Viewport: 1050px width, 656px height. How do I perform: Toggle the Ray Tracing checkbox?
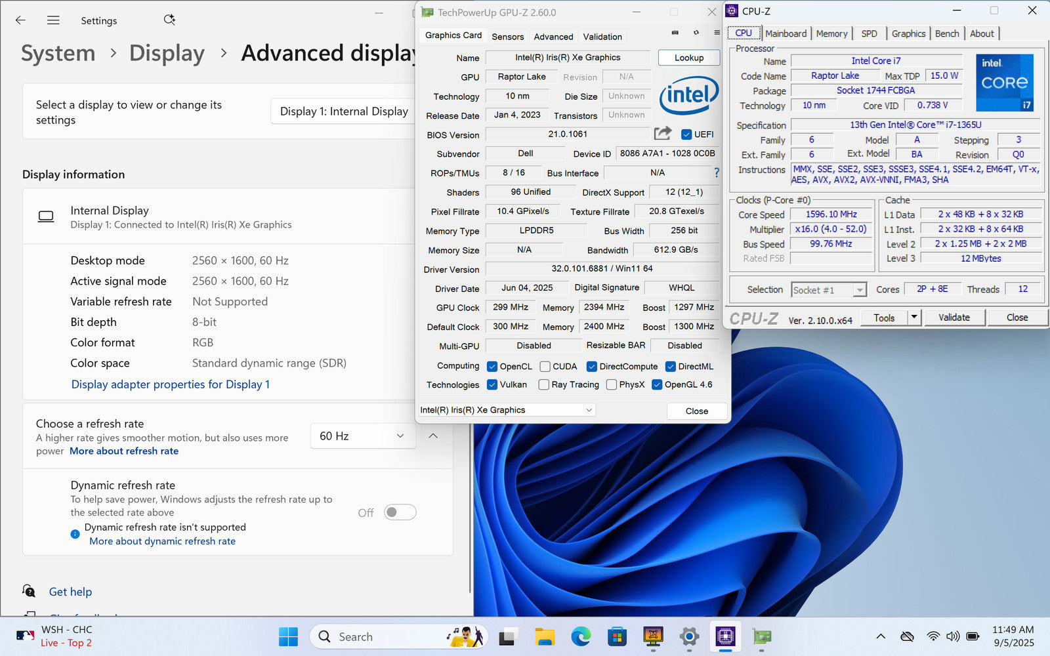point(543,385)
